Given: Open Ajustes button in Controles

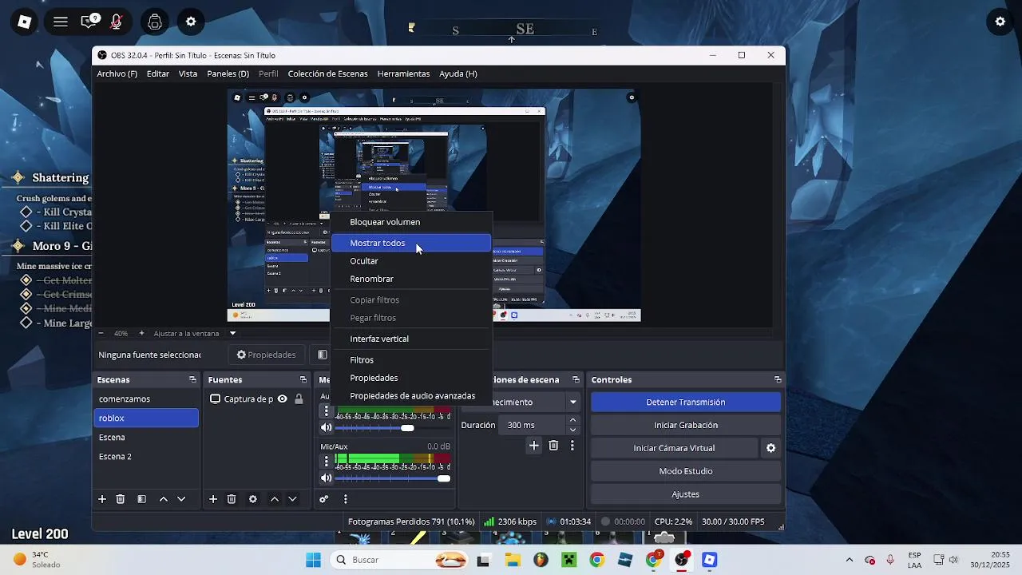Looking at the screenshot, I should (686, 494).
